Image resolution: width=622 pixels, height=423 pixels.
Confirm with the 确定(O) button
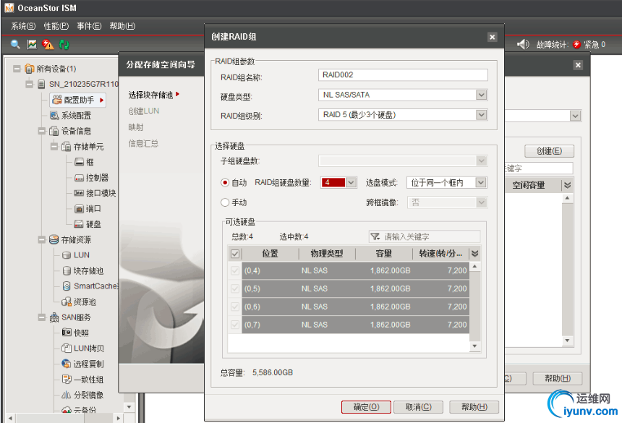(366, 407)
